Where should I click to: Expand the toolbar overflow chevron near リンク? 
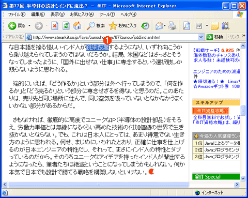tap(243, 36)
